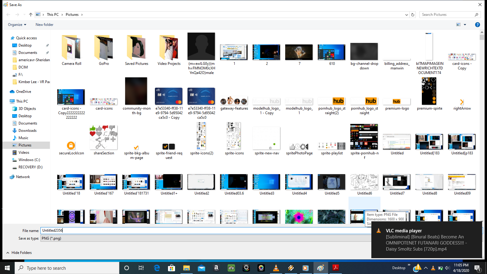Open Downloads in navigation pane
This screenshot has width=487, height=274.
coord(27,131)
